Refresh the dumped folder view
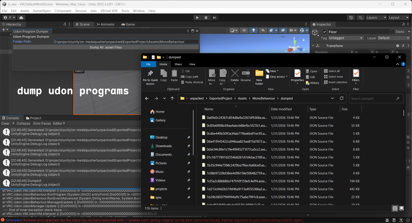This screenshot has width=412, height=223. tap(342, 98)
